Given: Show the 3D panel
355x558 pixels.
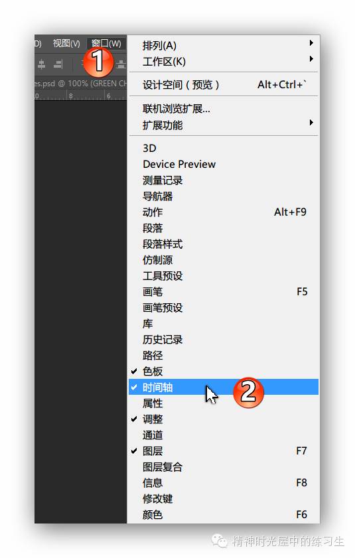Looking at the screenshot, I should 223,148.
